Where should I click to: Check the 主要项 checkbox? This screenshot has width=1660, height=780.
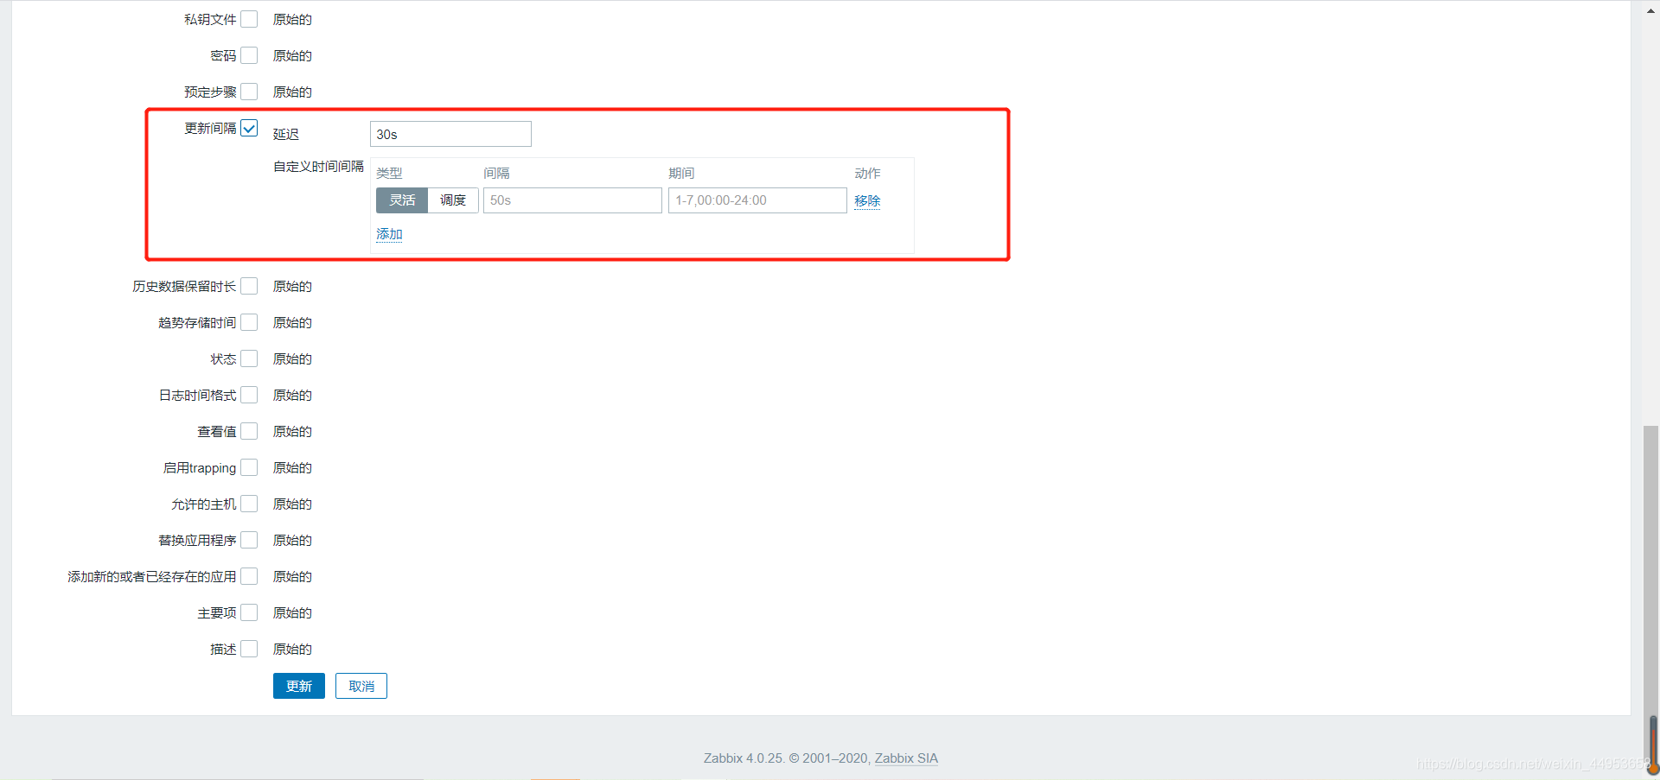click(249, 612)
